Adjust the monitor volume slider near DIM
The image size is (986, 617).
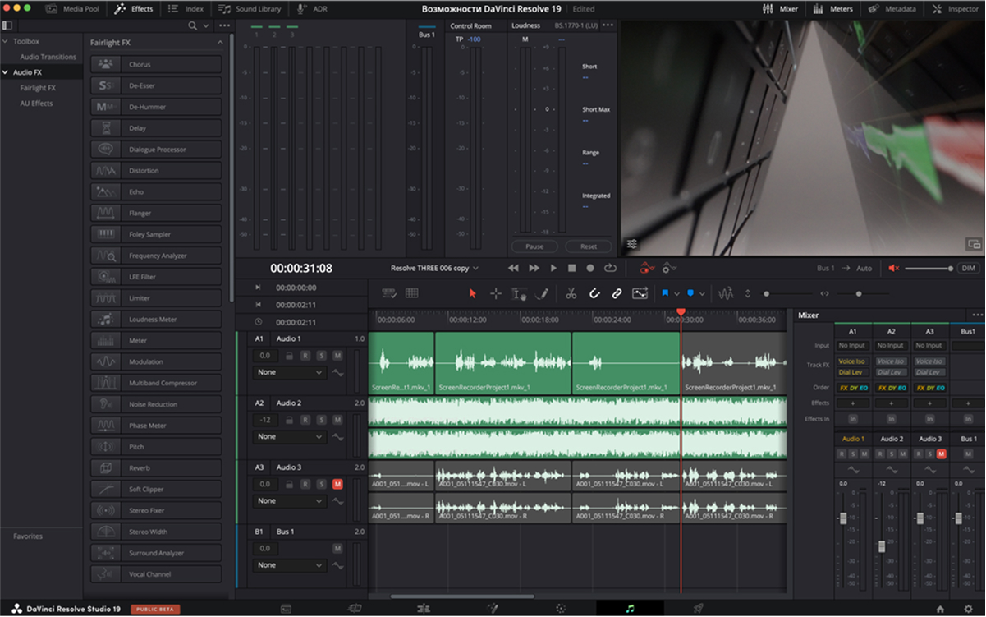929,268
